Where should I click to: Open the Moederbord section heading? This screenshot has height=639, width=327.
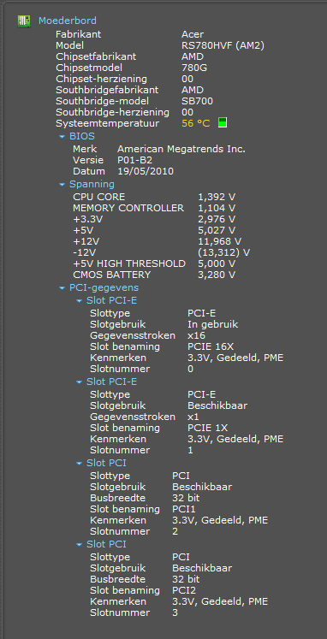click(68, 21)
